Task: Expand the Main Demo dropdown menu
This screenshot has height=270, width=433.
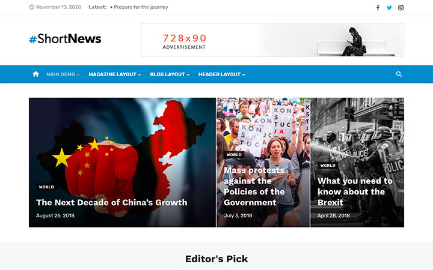Action: 63,74
